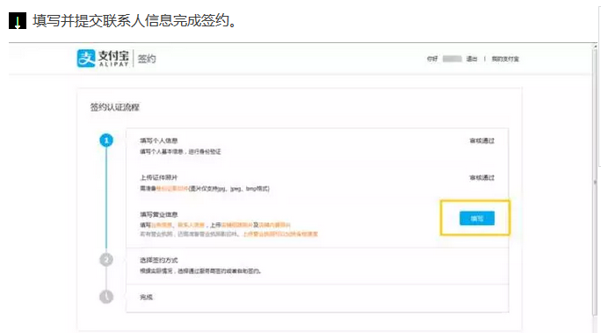
Task: Click the black down-arrow icon by heading
Action: (x=18, y=21)
